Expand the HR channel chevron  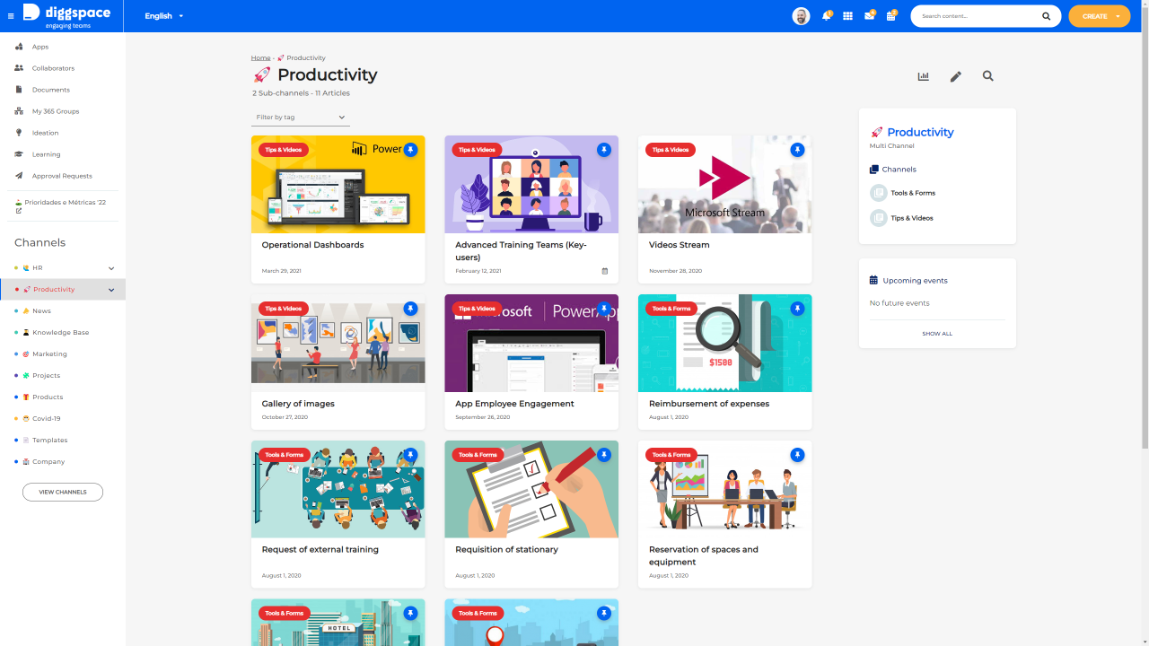111,268
